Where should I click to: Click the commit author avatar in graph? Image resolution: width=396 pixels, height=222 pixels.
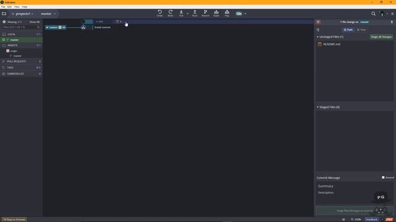(x=84, y=27)
